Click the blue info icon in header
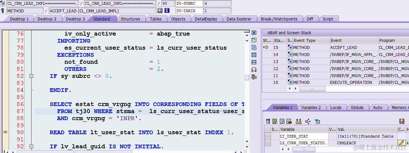 tap(167, 10)
